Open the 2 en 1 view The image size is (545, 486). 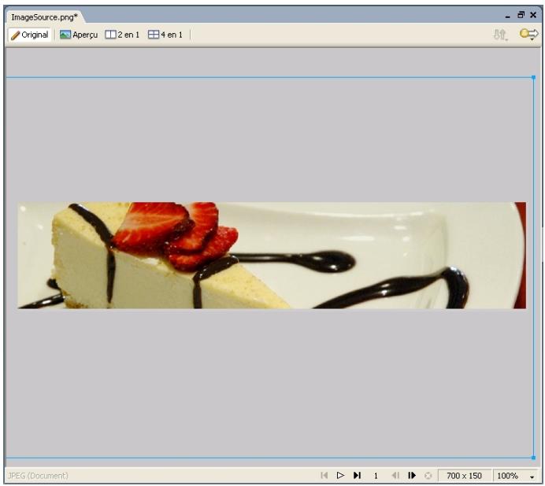[122, 35]
